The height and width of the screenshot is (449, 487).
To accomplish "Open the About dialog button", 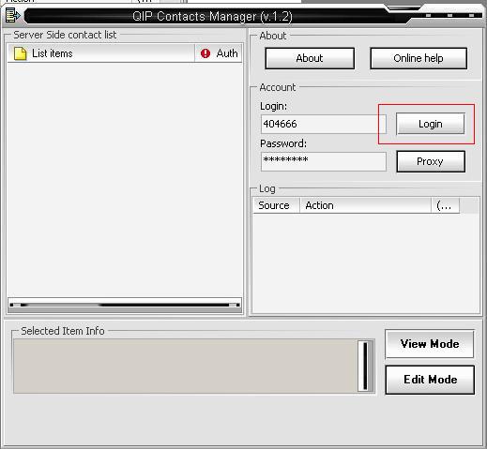I will [310, 58].
